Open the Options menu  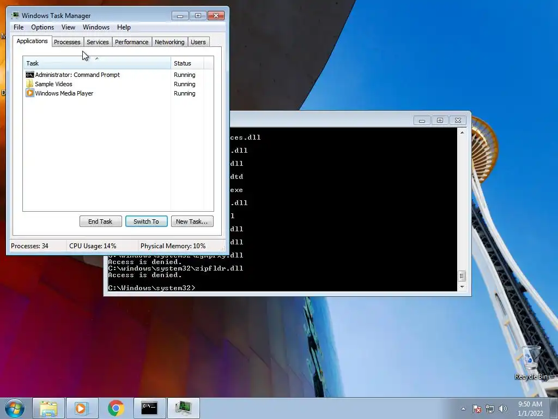(x=43, y=27)
